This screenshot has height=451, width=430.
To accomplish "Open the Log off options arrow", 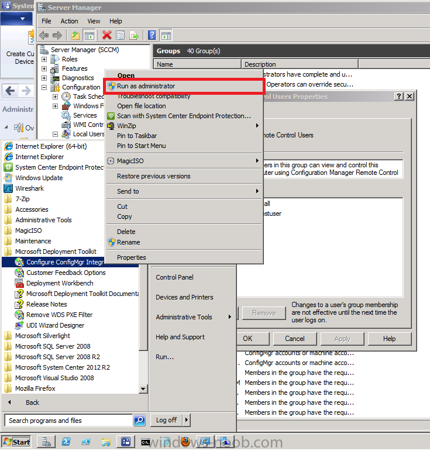I will (187, 420).
